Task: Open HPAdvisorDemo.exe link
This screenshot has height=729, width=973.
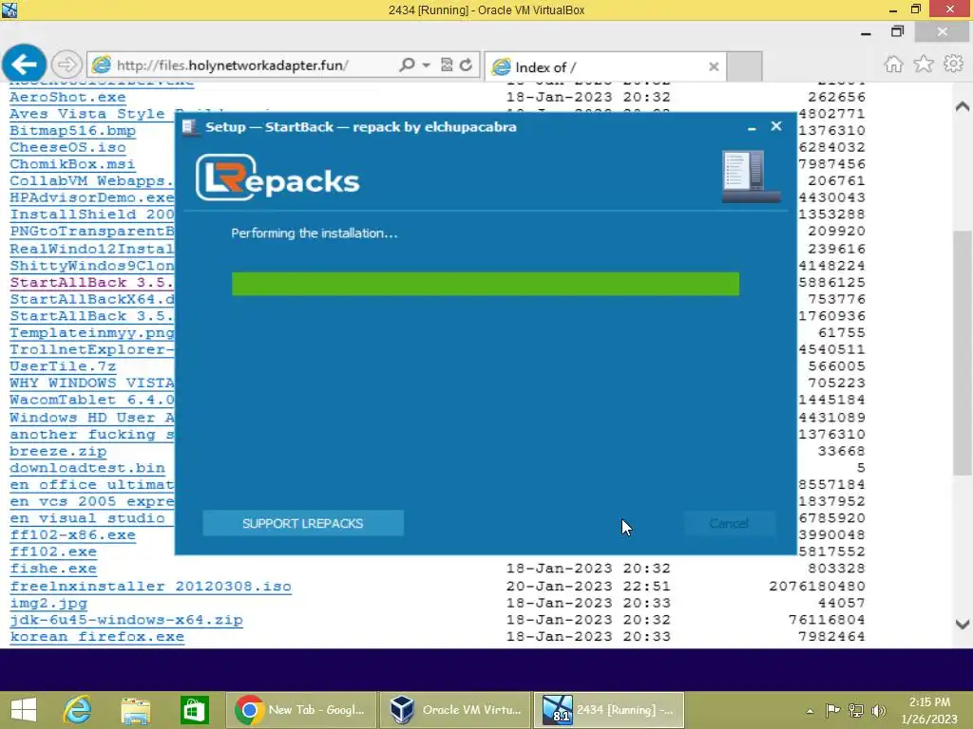Action: (92, 197)
